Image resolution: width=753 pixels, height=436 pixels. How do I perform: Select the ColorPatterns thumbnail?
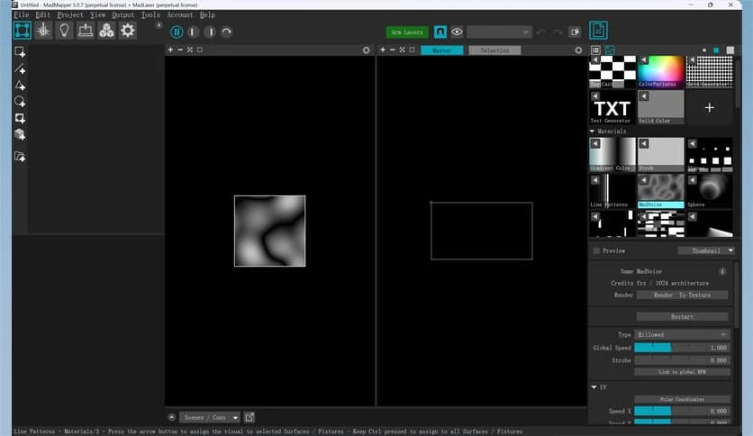(x=661, y=71)
